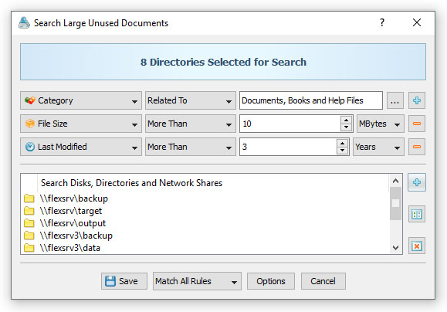Select the \\flexsrv\target folder icon
447x312 pixels.
(29, 211)
